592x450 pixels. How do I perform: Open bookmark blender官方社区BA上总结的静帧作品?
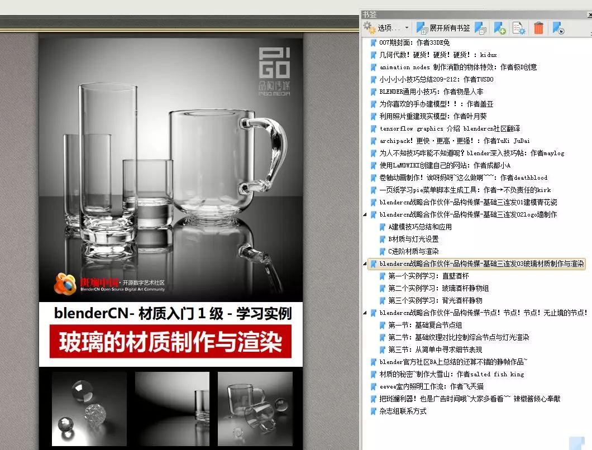(453, 362)
